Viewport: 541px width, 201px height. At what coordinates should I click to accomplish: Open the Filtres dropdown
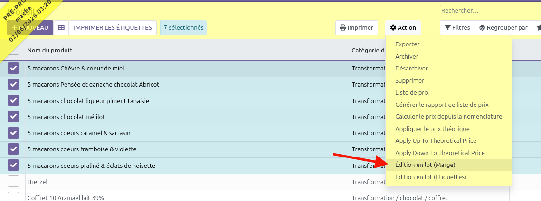click(x=457, y=28)
